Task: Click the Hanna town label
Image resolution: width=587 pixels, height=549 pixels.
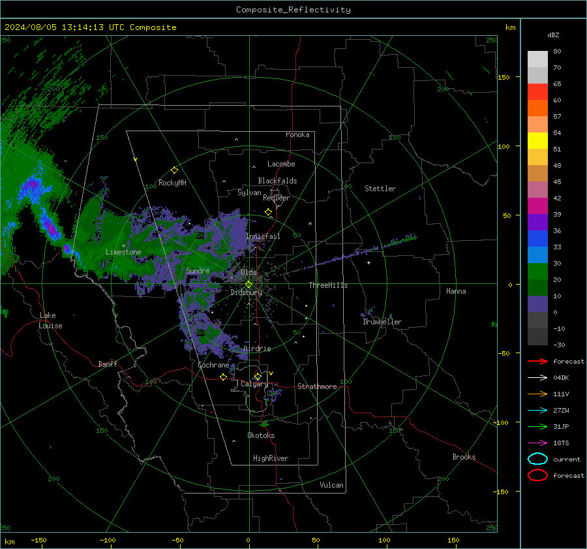Action: coord(456,291)
